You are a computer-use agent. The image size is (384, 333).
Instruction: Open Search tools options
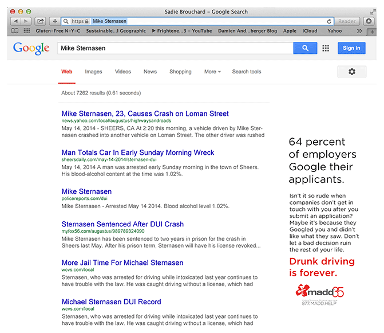247,72
